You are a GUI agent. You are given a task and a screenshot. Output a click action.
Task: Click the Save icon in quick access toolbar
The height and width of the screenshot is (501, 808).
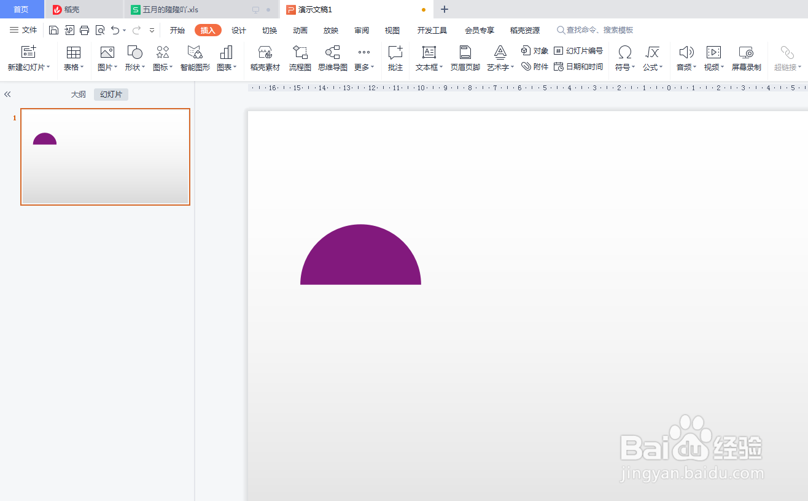point(53,30)
